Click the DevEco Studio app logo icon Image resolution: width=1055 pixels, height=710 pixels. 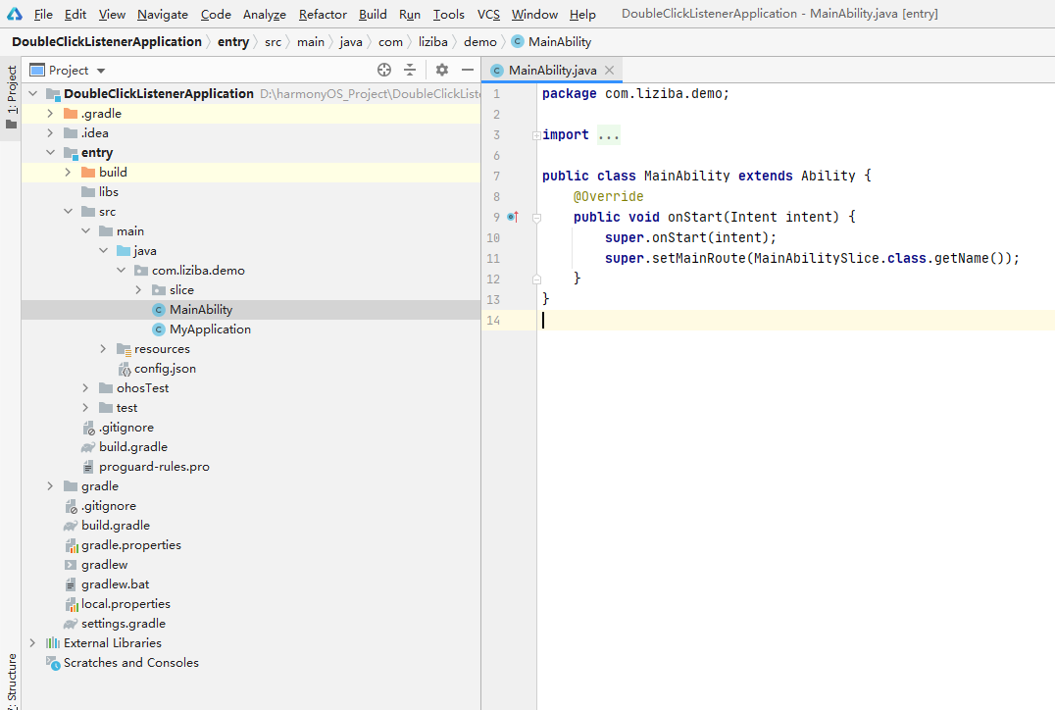click(x=15, y=14)
